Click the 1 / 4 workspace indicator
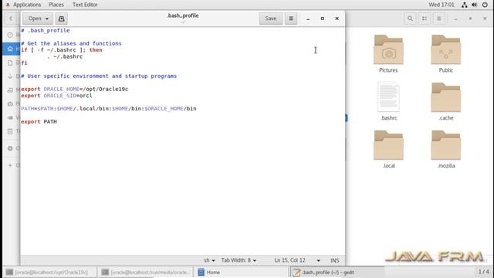Screen dimensions: 494x278 coord(484,272)
